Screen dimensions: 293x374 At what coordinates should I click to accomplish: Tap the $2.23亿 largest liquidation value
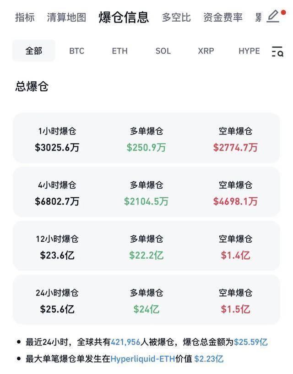(209, 359)
